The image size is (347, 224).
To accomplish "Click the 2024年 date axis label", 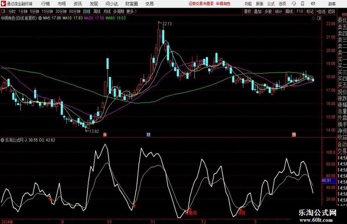I will point(7,222).
